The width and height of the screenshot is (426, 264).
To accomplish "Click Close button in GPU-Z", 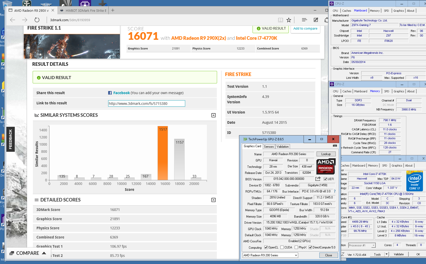I will [x=329, y=255].
